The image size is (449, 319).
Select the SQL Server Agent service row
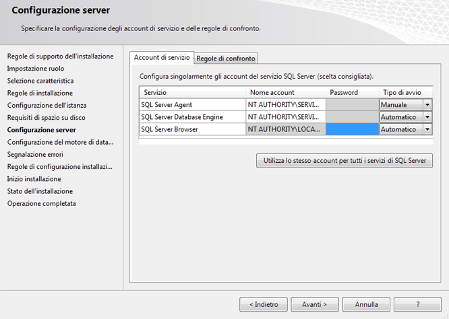click(192, 105)
